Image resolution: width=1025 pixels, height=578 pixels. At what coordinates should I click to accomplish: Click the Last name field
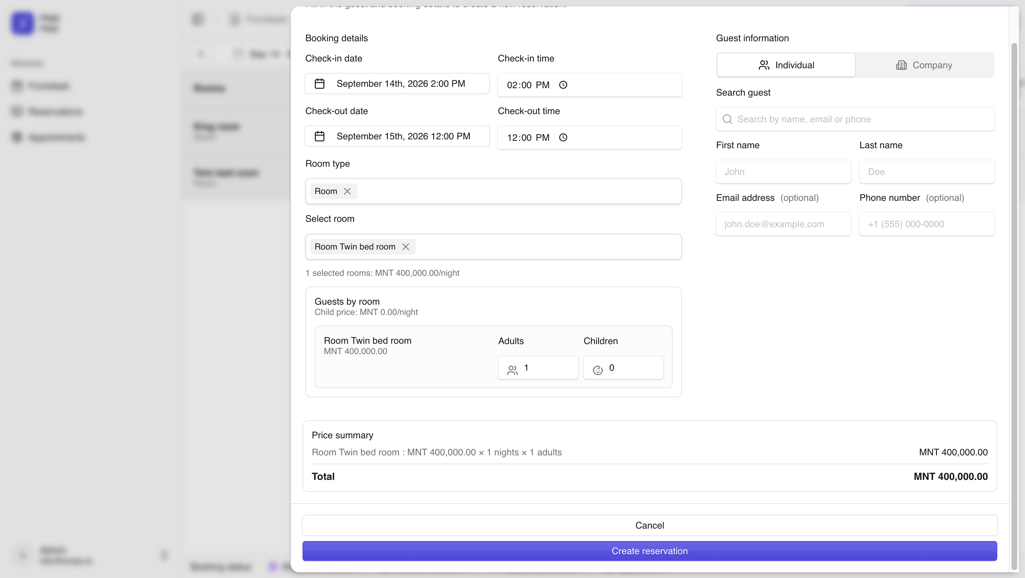point(927,171)
